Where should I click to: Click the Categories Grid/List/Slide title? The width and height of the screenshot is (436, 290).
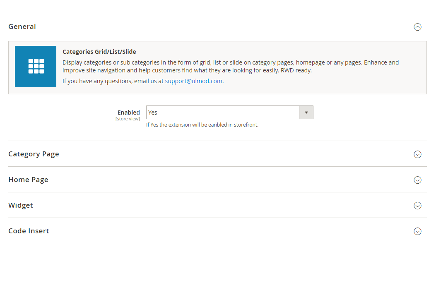coord(99,52)
